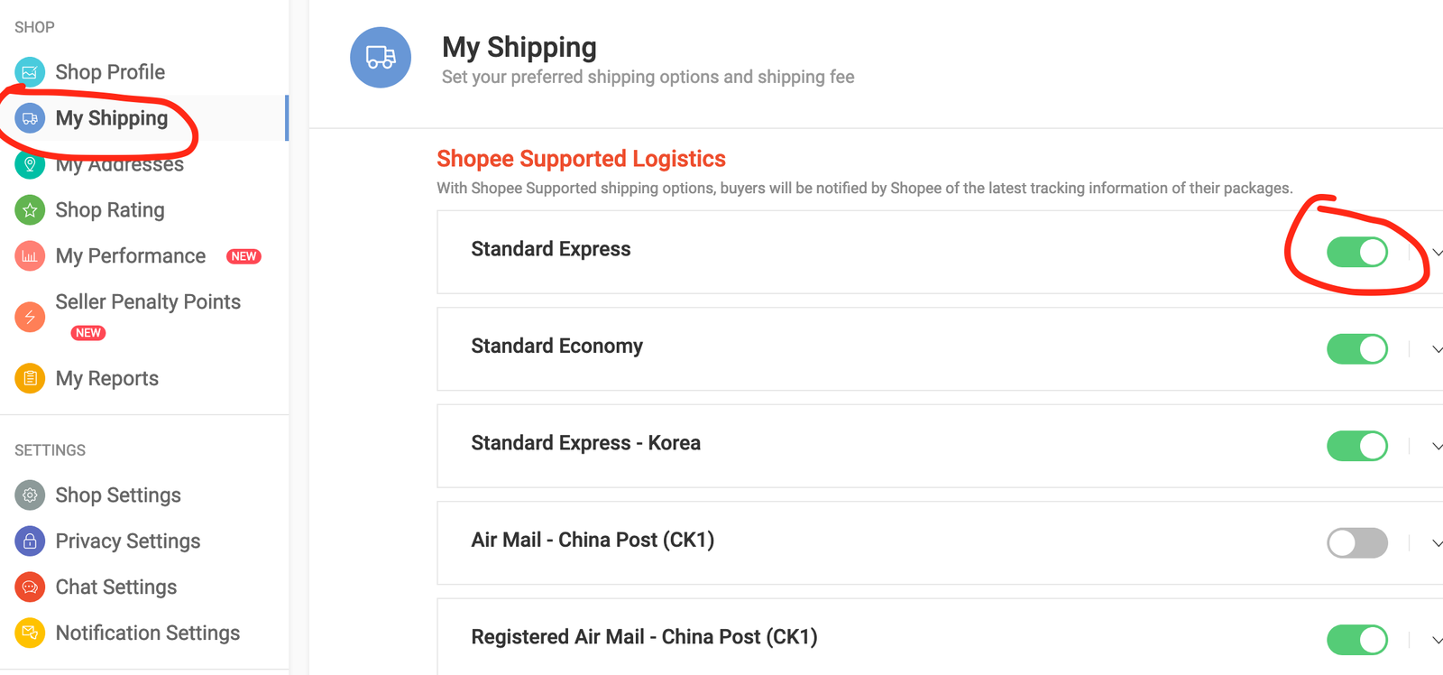The width and height of the screenshot is (1443, 675).
Task: Open Notification Settings menu item
Action: coord(148,633)
